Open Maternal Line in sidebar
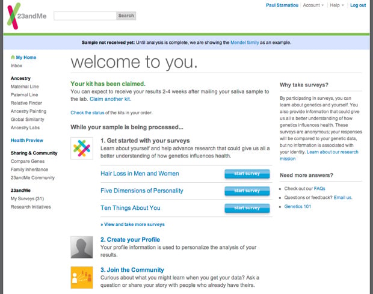This screenshot has width=373, height=294. (25, 87)
